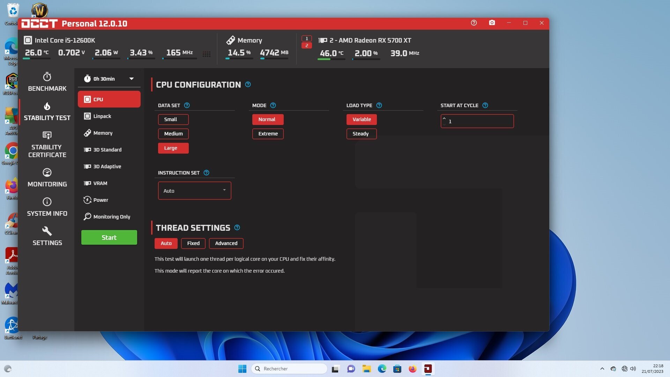Open the Benchmark stopwatch section

coord(47,82)
